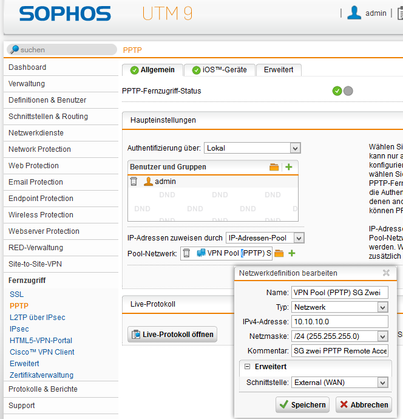Click the folder icon in Benutzer und Gruppen
The height and width of the screenshot is (419, 403).
click(274, 167)
